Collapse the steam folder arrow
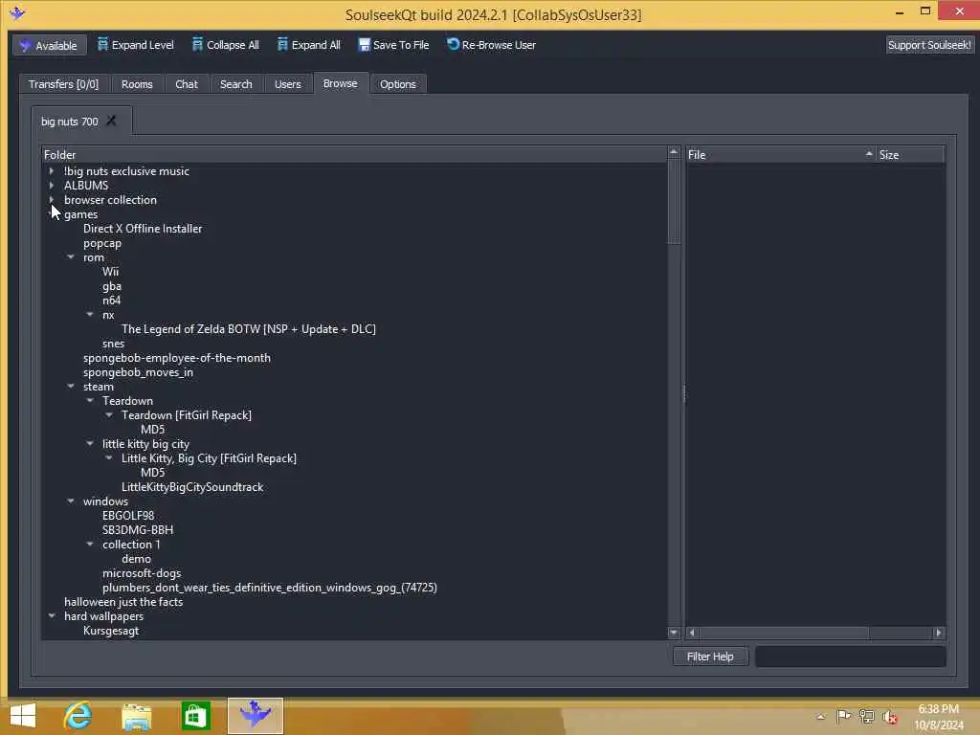 [71, 387]
